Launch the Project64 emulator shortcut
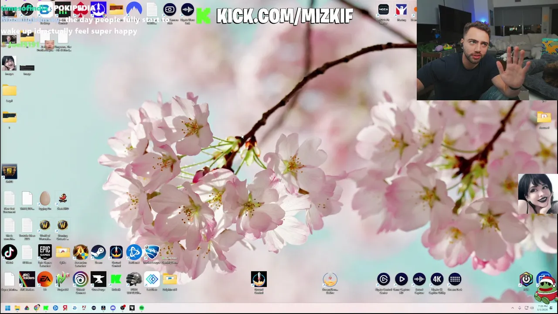The height and width of the screenshot is (314, 558). tap(63, 280)
